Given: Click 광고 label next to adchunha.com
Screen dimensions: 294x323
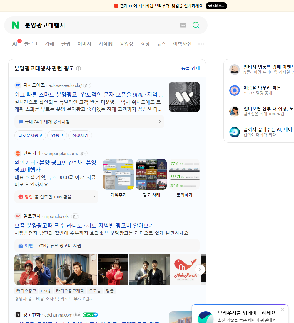Looking at the screenshot, I should coord(77,315).
